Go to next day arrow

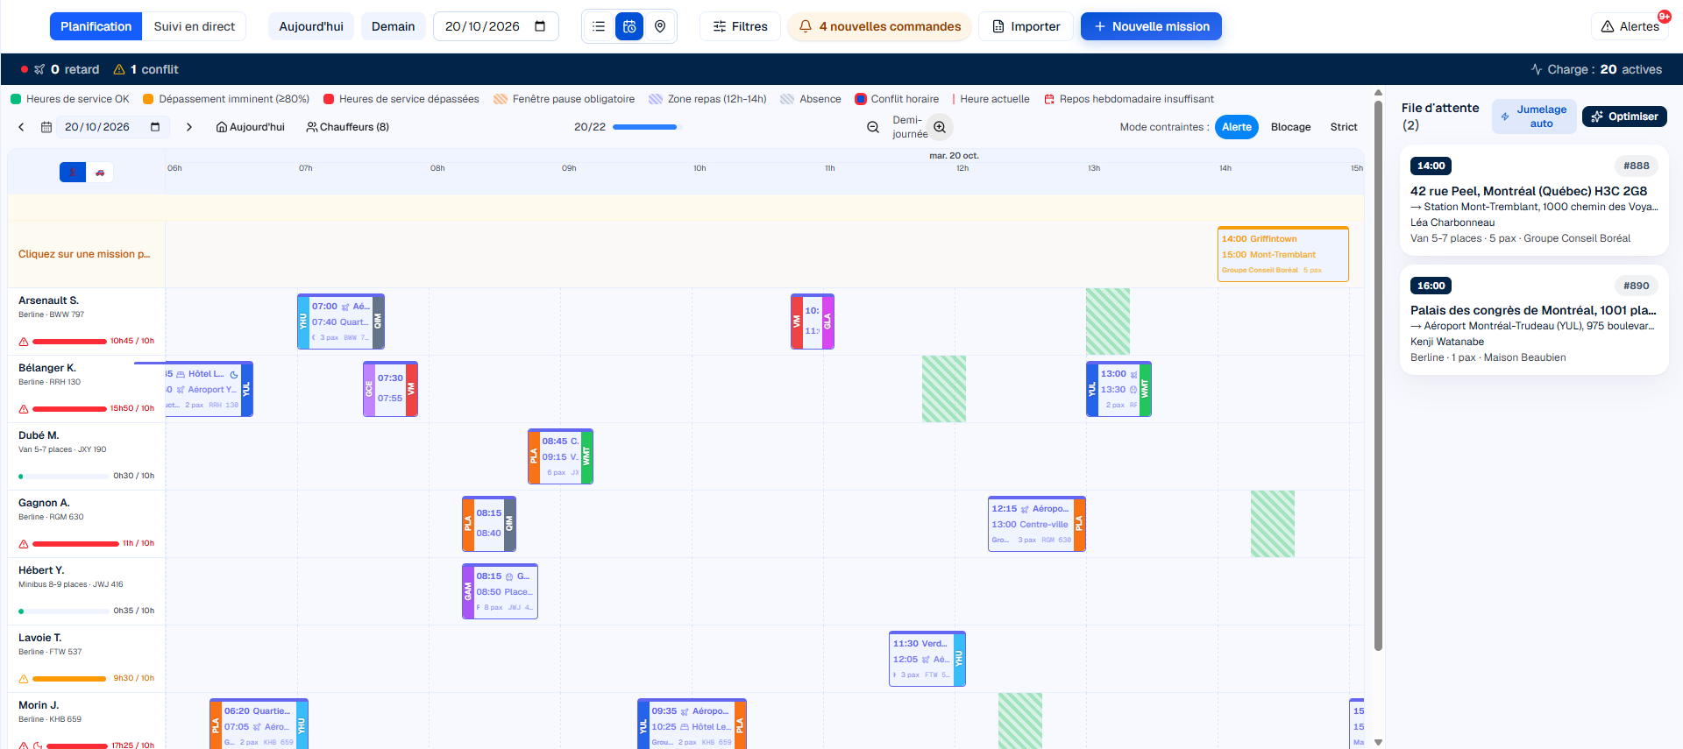tap(188, 127)
